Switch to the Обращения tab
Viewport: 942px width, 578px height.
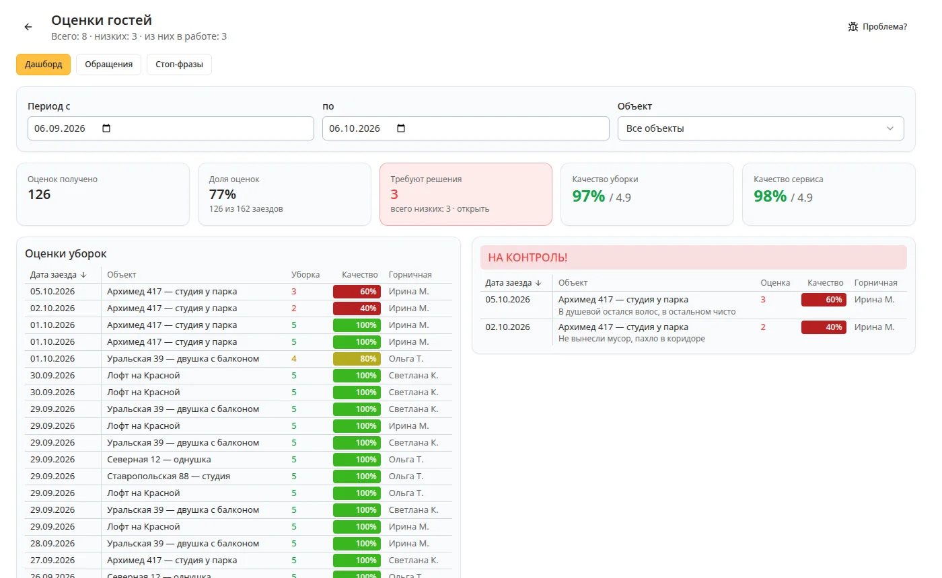click(x=108, y=65)
